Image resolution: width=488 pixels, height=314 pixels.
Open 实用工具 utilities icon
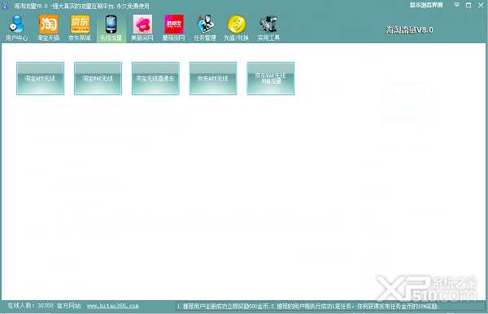[x=268, y=28]
